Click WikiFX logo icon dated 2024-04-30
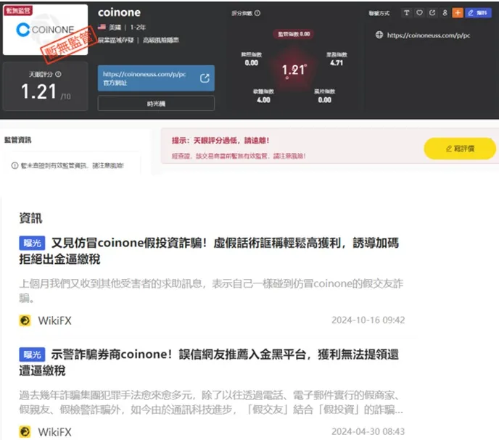This screenshot has width=499, height=440. (x=25, y=432)
